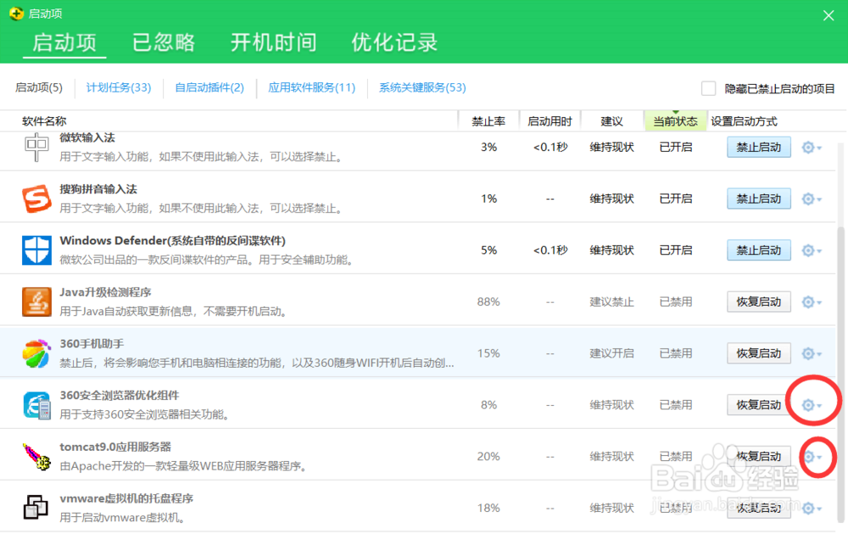Close the 启动项 window
Screen dimensions: 848x534
point(828,15)
